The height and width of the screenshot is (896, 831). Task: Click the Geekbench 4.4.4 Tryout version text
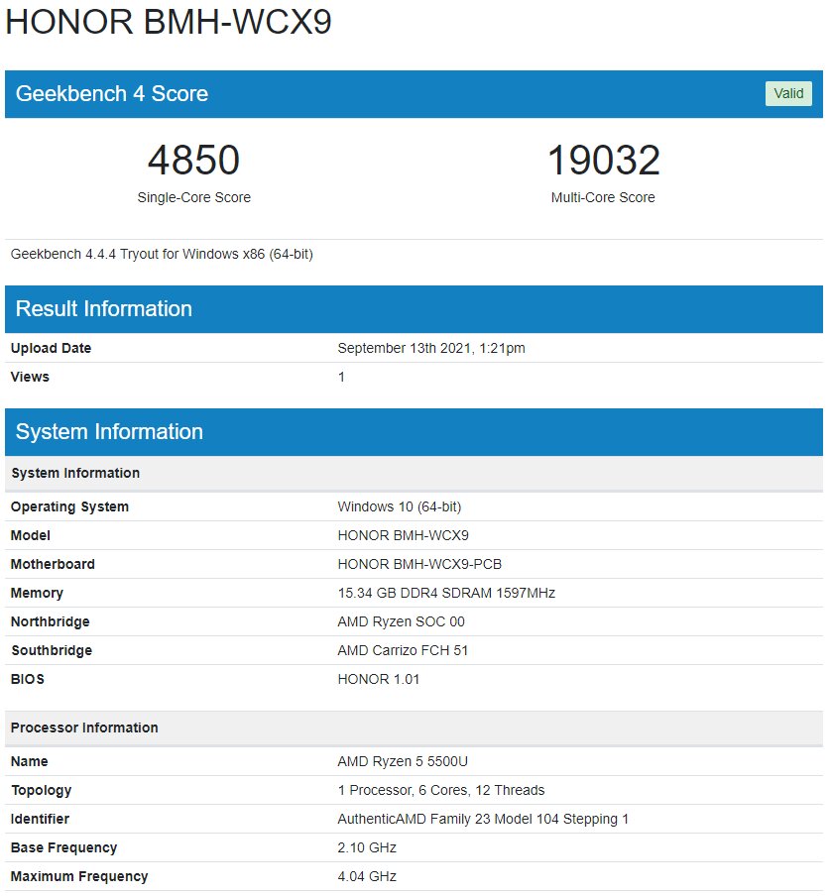click(x=162, y=255)
